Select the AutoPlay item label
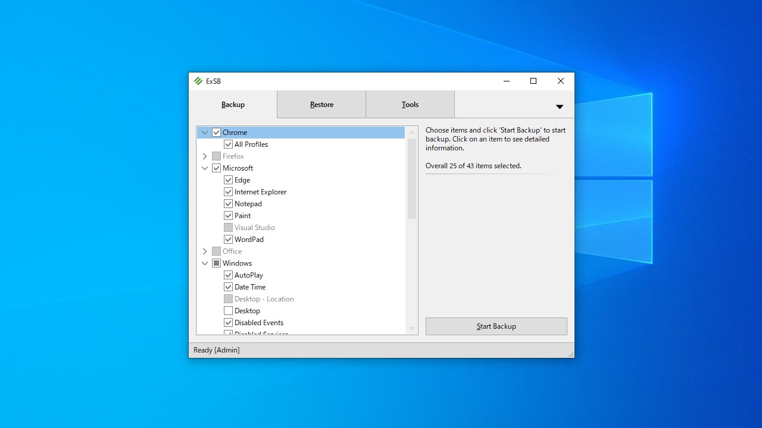Screen dimensions: 762x428 (x=249, y=275)
